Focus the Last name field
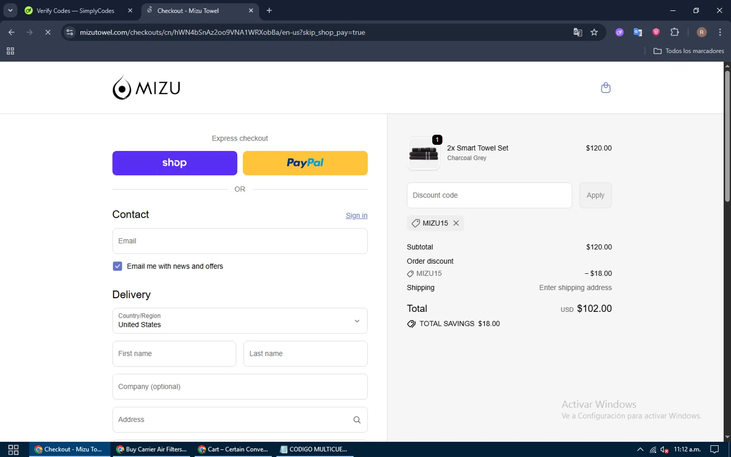The image size is (731, 457). (x=306, y=354)
